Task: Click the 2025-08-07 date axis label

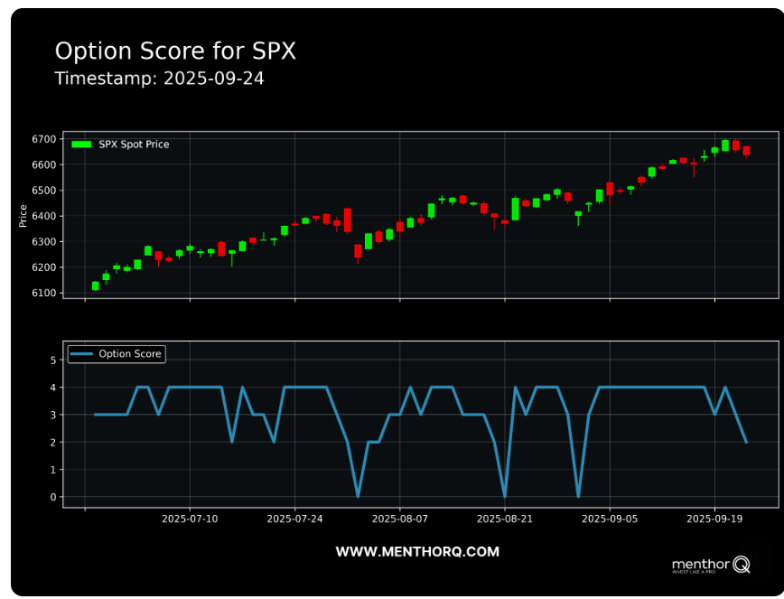Action: coord(399,519)
